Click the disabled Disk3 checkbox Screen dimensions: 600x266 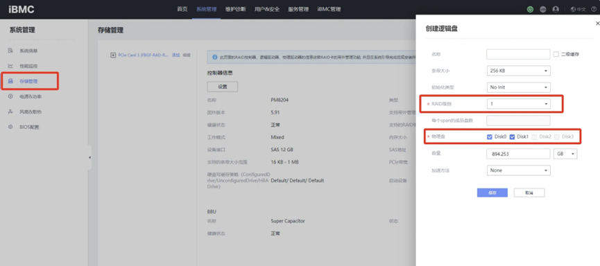(557, 136)
